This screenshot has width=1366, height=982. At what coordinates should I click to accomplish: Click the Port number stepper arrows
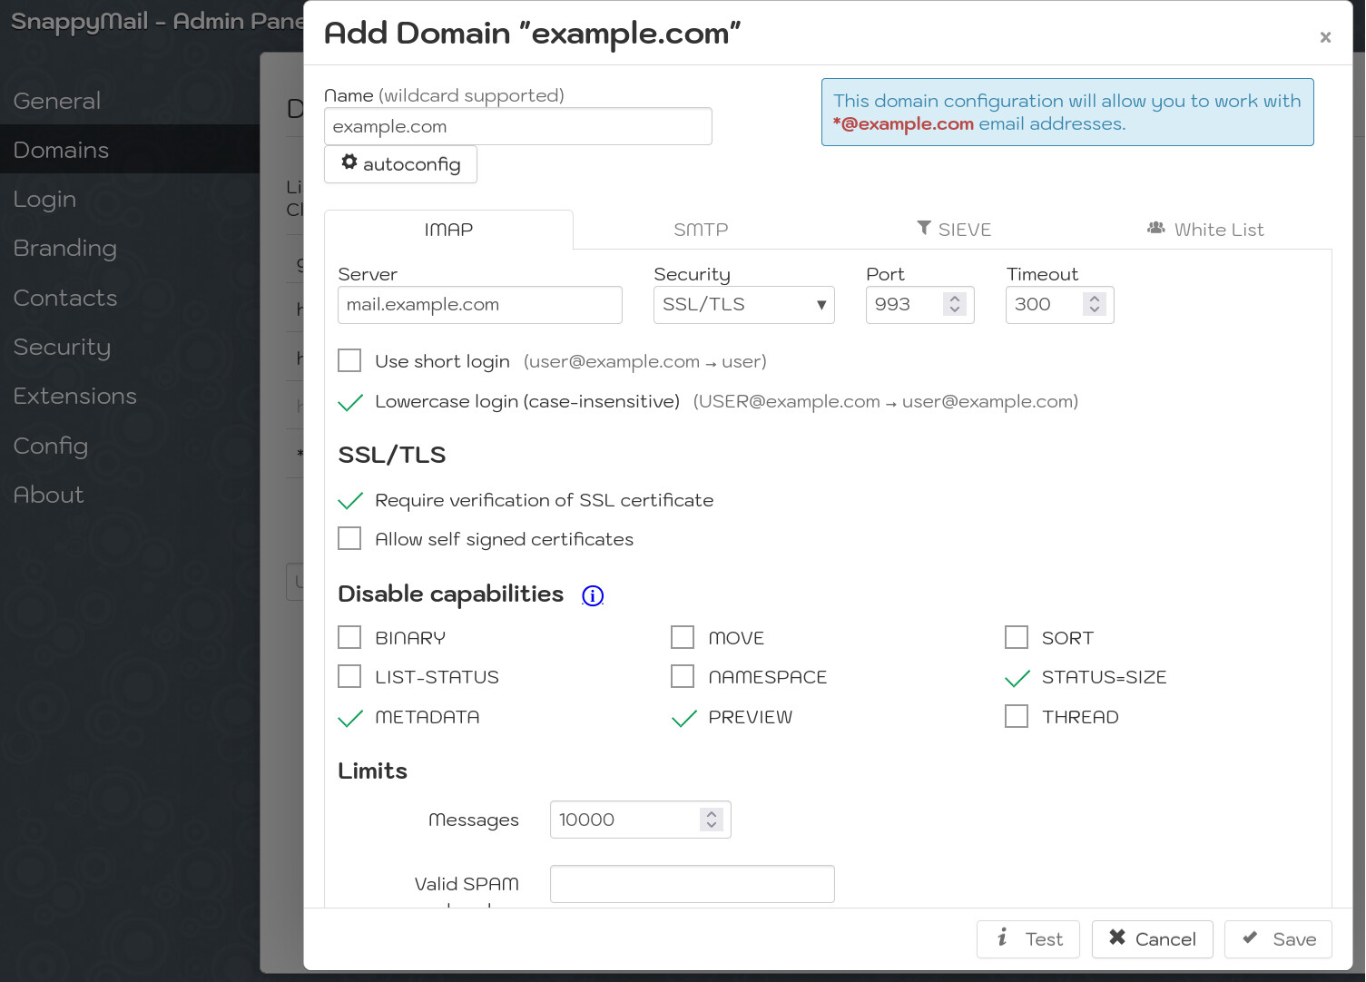pos(954,304)
